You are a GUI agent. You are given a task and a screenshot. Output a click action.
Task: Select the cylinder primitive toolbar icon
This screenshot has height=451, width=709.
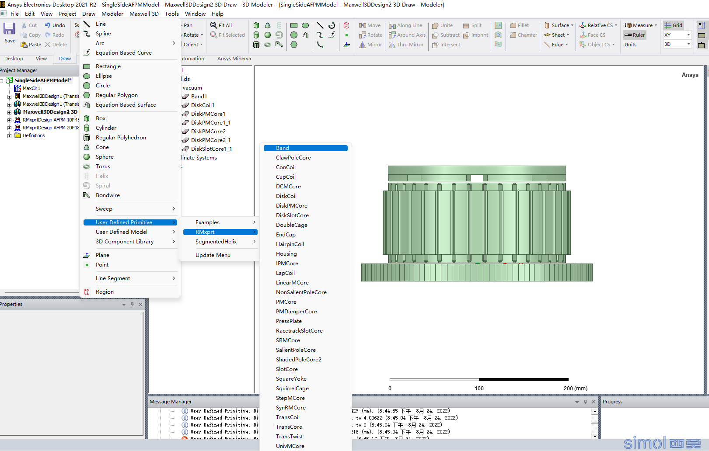(256, 35)
